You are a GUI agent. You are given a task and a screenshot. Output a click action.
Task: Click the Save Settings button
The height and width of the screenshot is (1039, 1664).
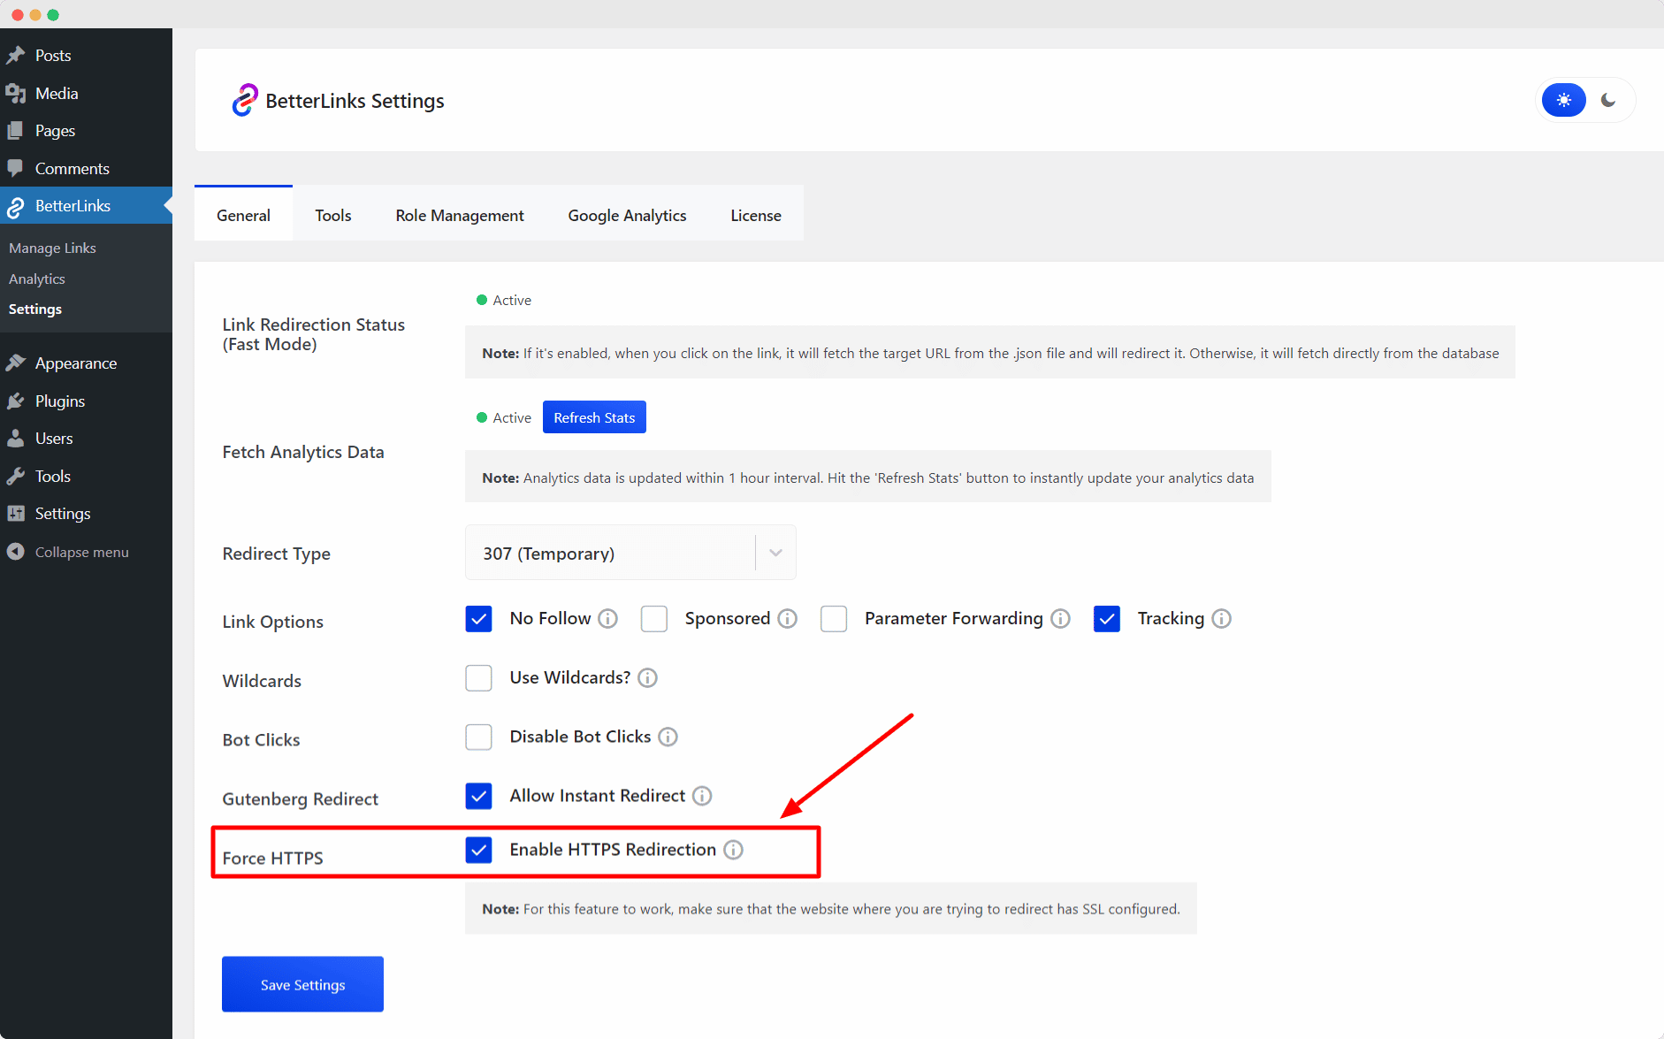point(302,983)
